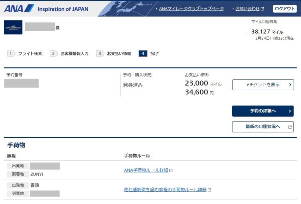Viewport: 301px width, 204px height.
Task: Click external-link icon after ANA手荷物ルール詳細
Action: point(171,170)
